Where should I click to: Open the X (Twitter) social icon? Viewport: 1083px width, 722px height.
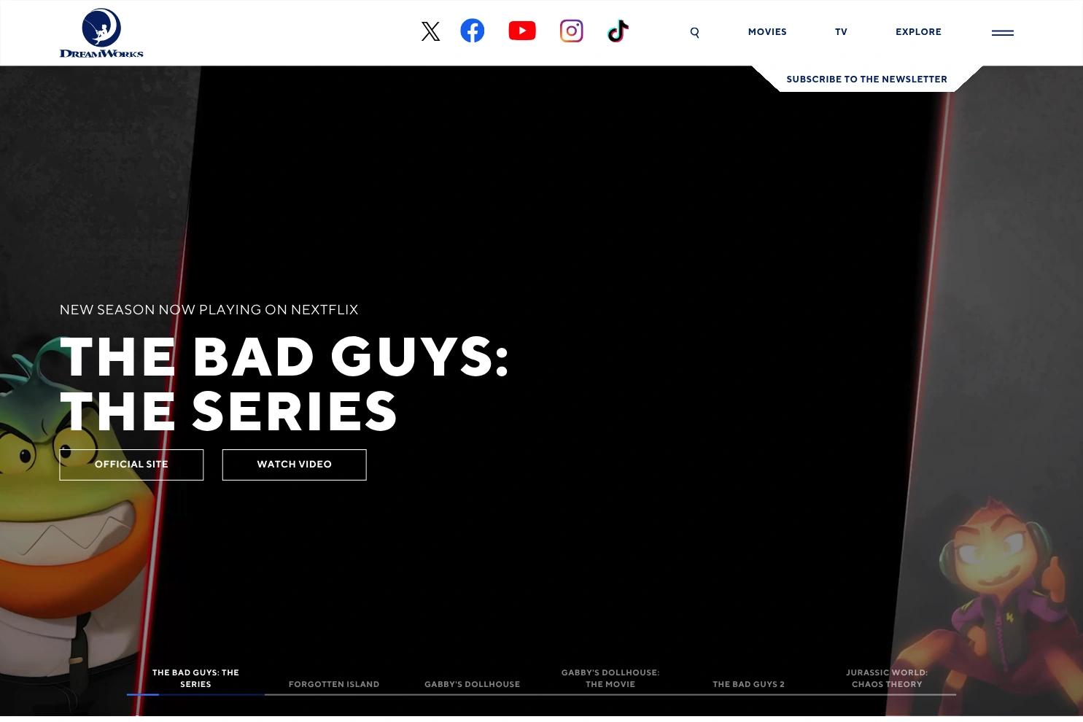point(430,31)
